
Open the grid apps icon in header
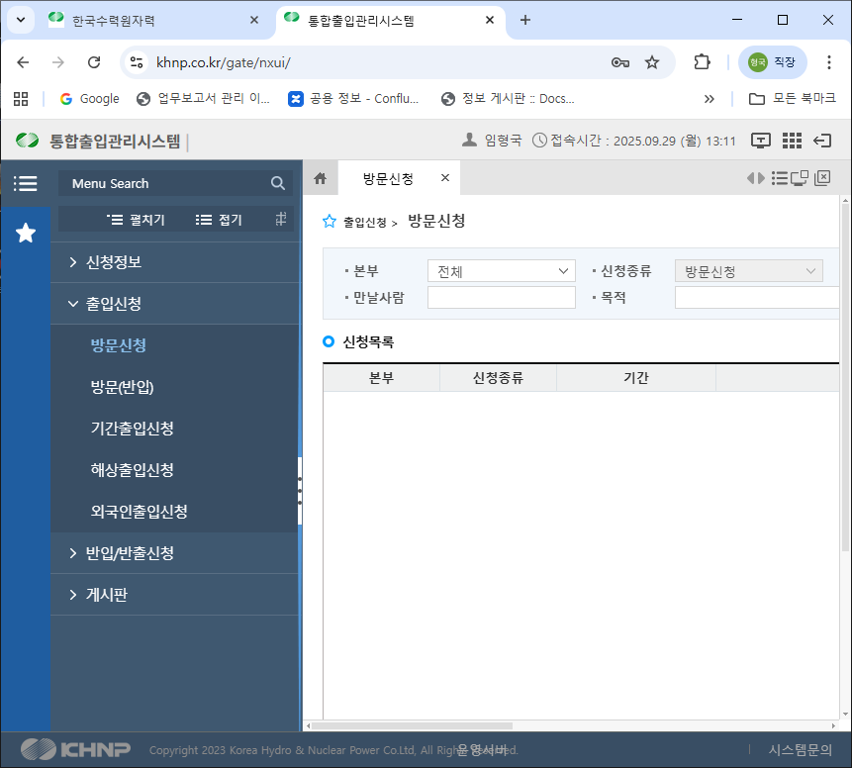792,141
